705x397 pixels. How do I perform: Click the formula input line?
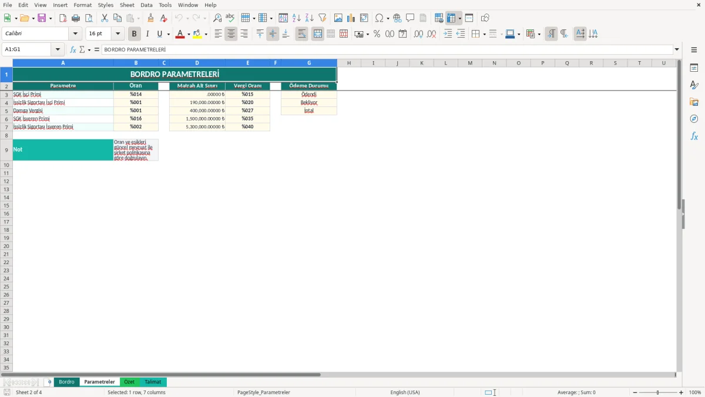[x=387, y=50]
